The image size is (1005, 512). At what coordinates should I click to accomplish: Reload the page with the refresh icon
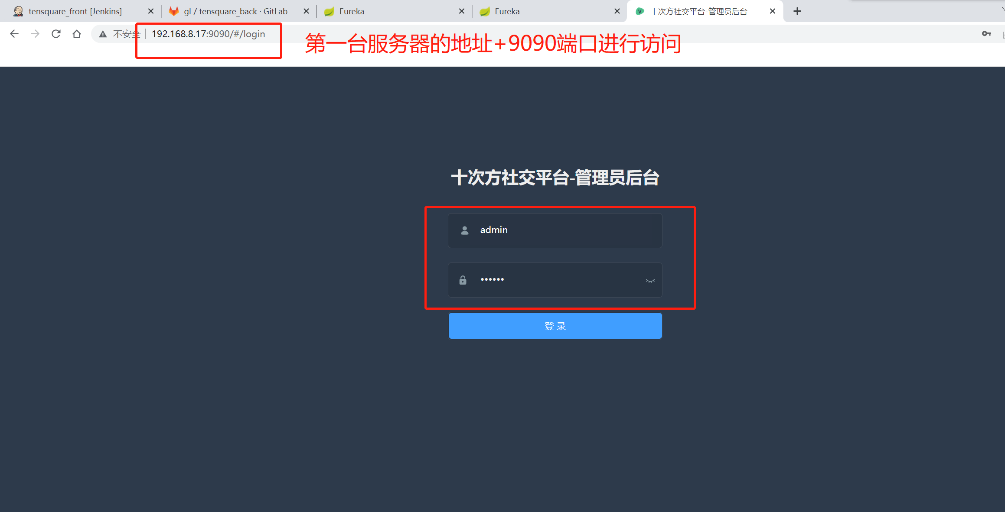pos(56,34)
